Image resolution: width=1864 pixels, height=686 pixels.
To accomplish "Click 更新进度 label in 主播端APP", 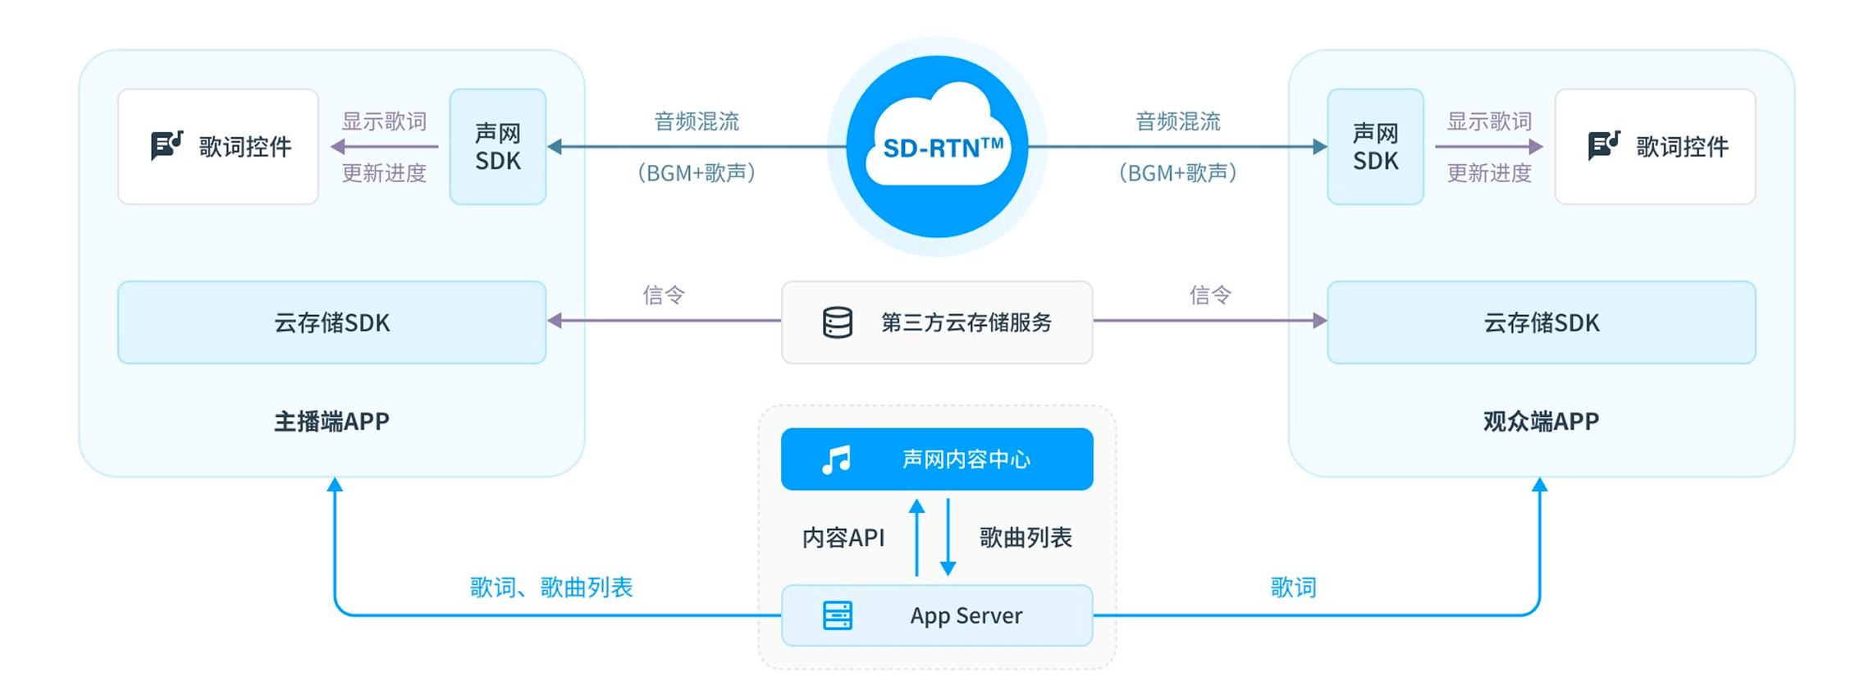I will pyautogui.click(x=384, y=173).
